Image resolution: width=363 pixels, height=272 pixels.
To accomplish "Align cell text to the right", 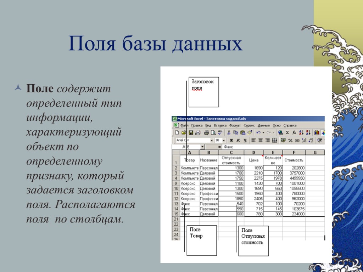I will click(x=267, y=140).
